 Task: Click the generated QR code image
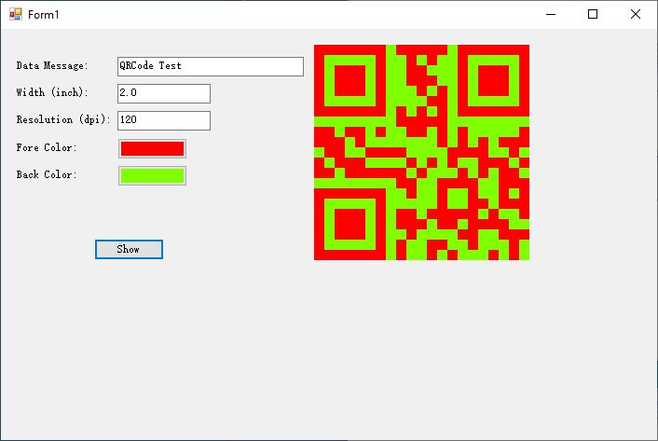pos(421,152)
